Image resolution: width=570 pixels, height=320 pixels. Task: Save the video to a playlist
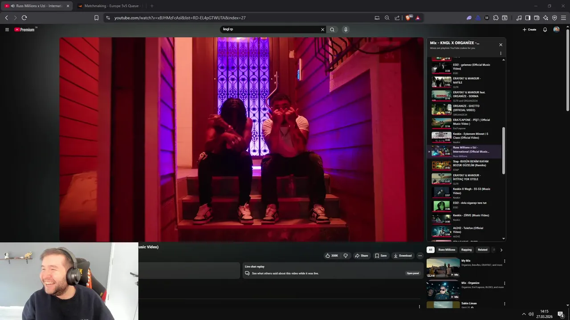(381, 256)
